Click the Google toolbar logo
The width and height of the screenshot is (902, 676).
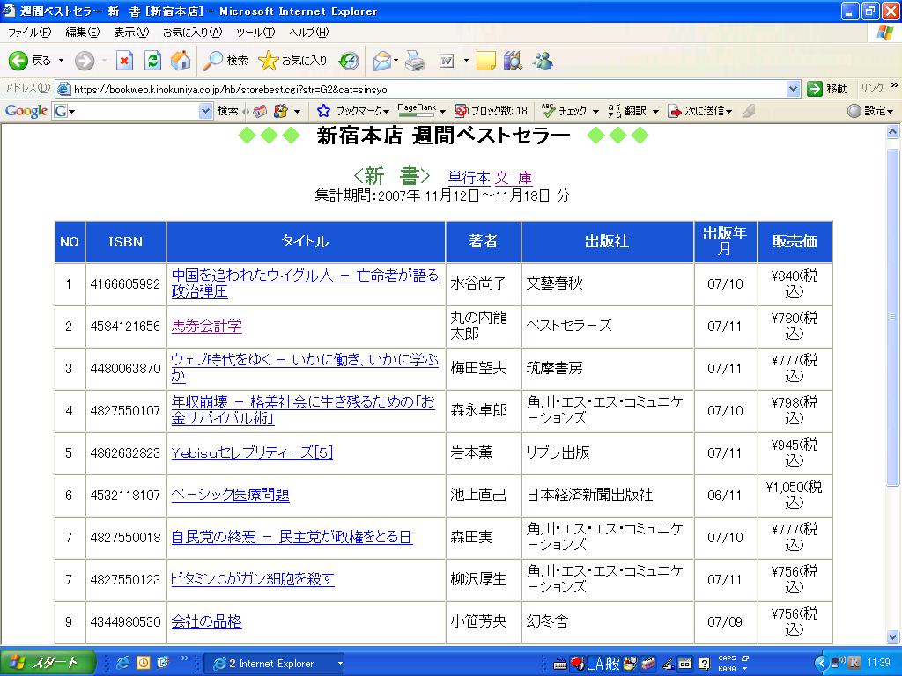[26, 110]
